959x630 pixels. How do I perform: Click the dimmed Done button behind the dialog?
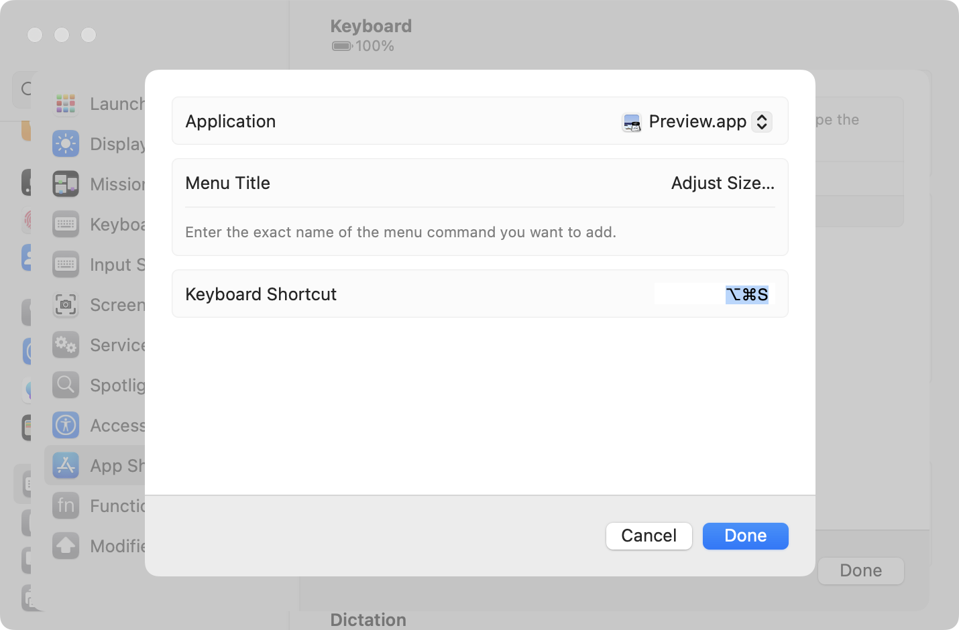pos(860,570)
